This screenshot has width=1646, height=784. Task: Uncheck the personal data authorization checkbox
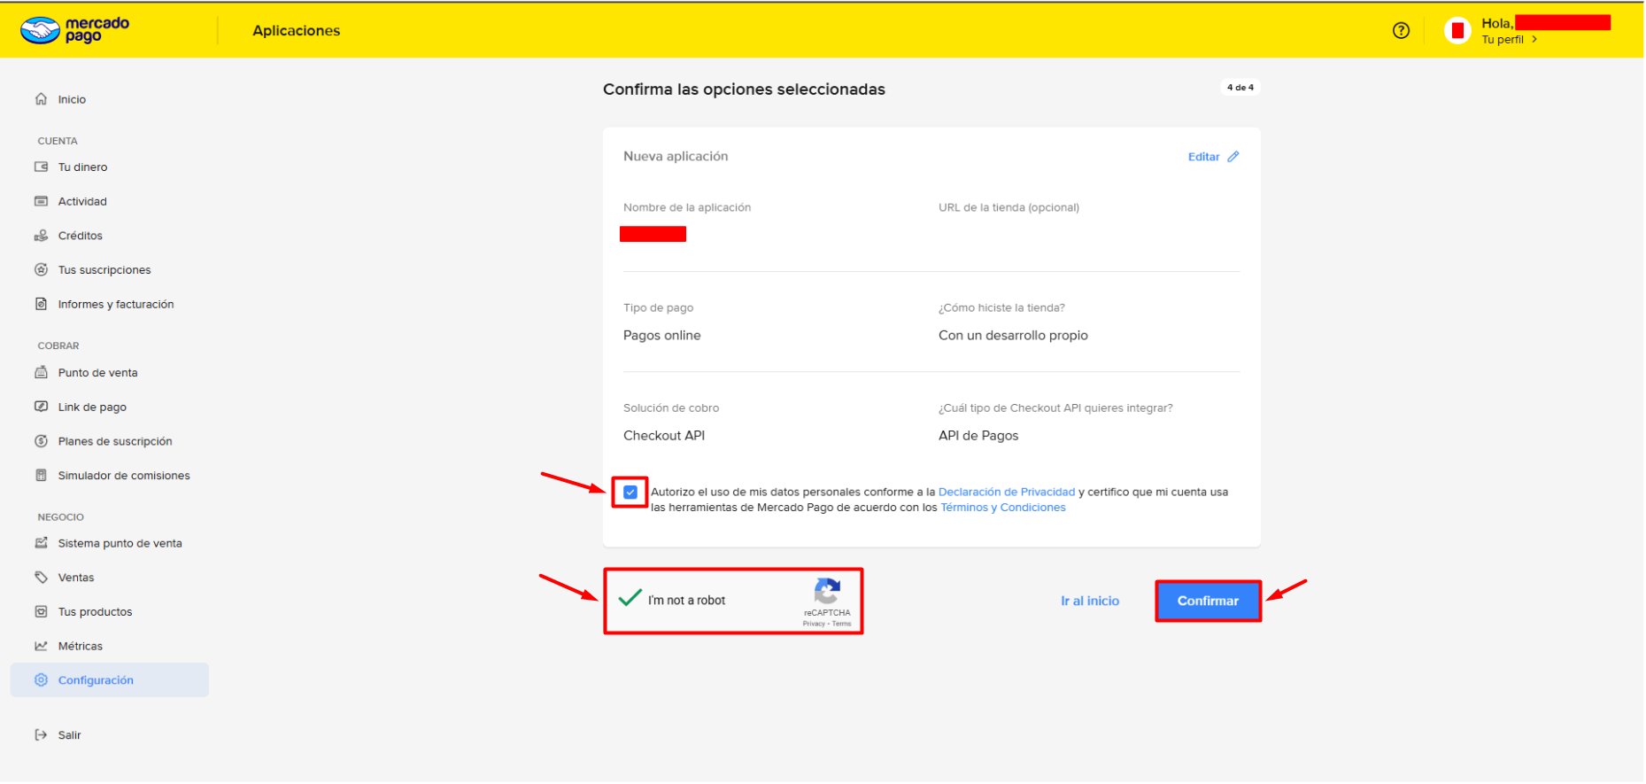pyautogui.click(x=630, y=492)
